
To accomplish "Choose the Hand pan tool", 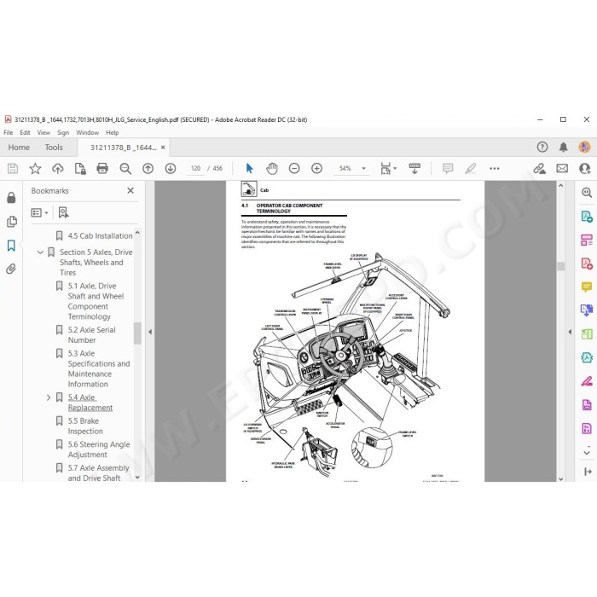I will [x=272, y=168].
